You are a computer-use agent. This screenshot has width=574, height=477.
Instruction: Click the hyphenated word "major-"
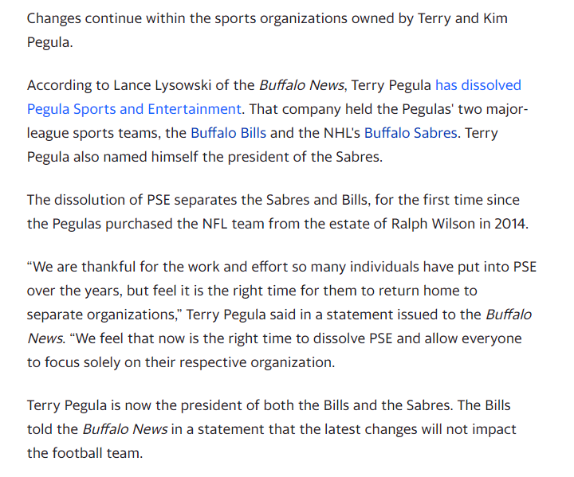507,109
